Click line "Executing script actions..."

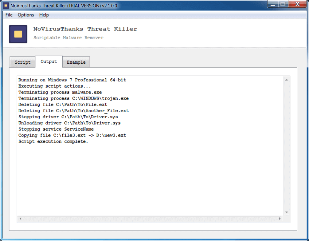coord(55,86)
